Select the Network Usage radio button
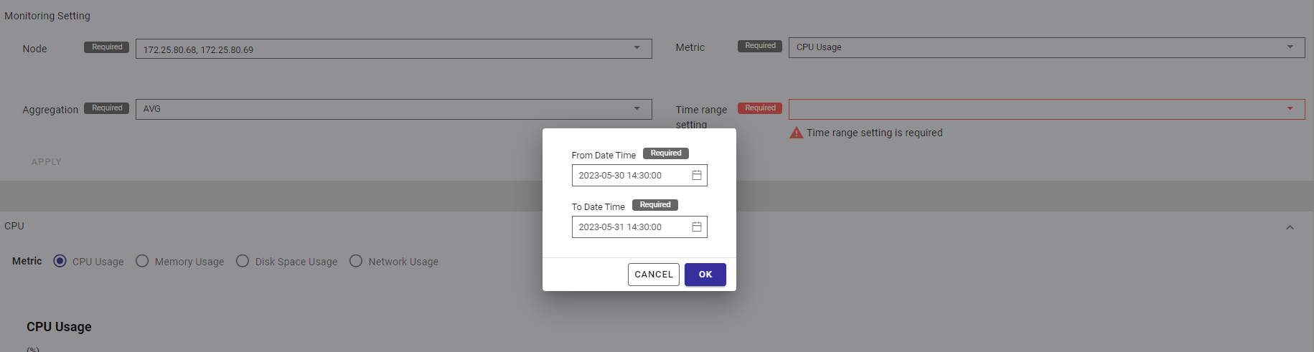Screen dimensions: 1314x352 356,261
